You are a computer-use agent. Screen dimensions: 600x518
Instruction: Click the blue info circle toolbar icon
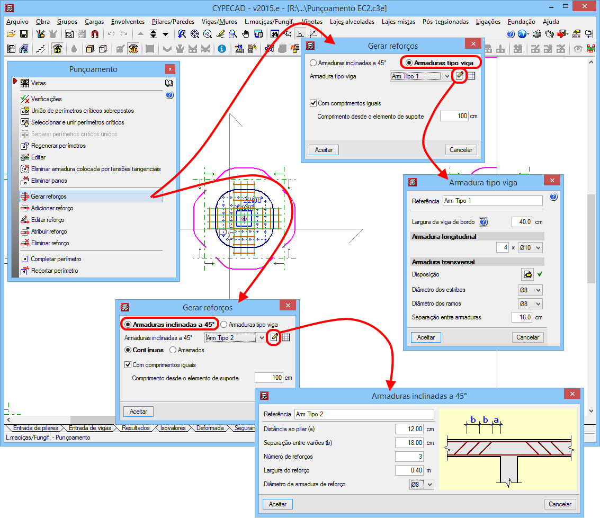click(x=222, y=49)
